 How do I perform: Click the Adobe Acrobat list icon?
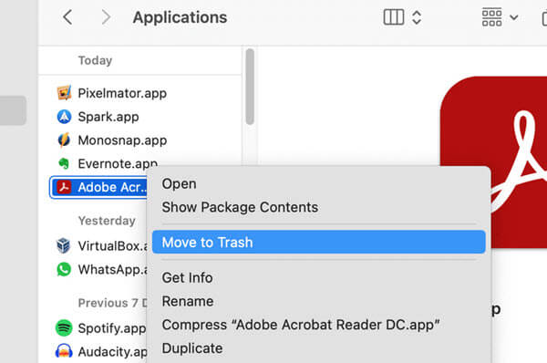click(x=64, y=187)
